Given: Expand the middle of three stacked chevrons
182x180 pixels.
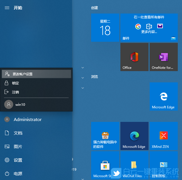Looking at the screenshot, I should click(x=83, y=78).
